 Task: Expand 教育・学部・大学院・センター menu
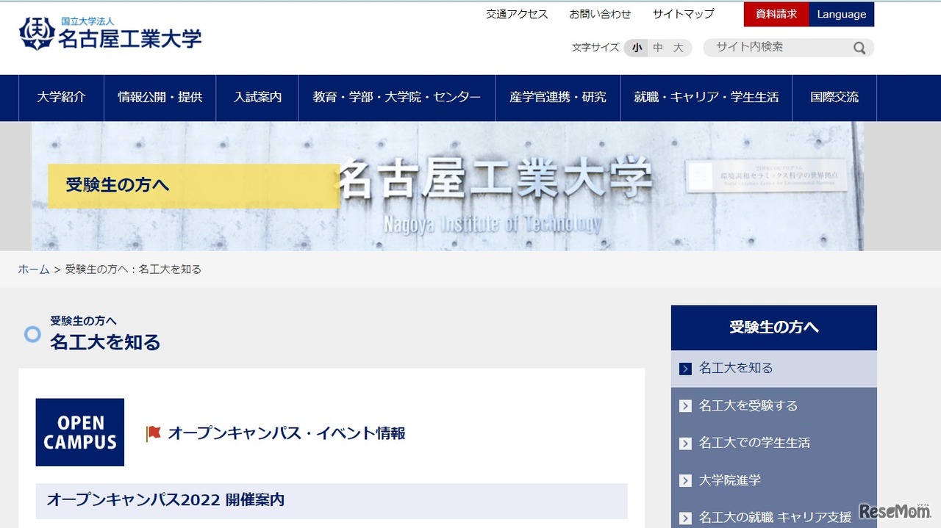tap(396, 98)
